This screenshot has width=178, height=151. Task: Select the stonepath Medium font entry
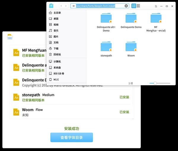tap(71, 97)
